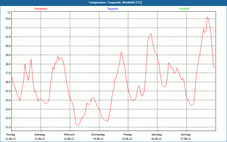
Task: Click the Mittwoch day label
Action: [x=69, y=135]
